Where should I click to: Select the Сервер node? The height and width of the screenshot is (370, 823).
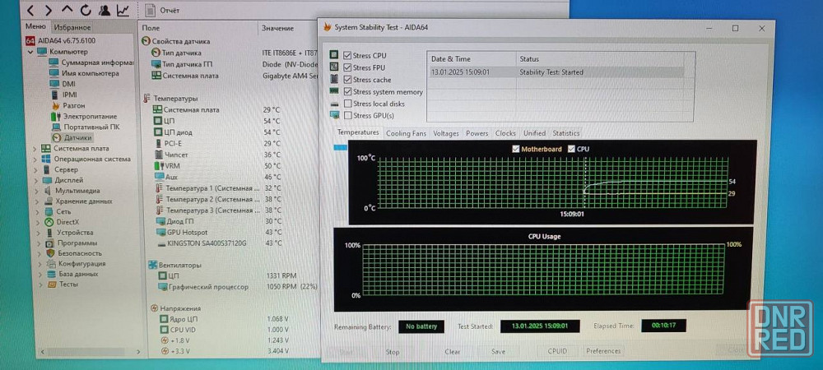coord(66,170)
